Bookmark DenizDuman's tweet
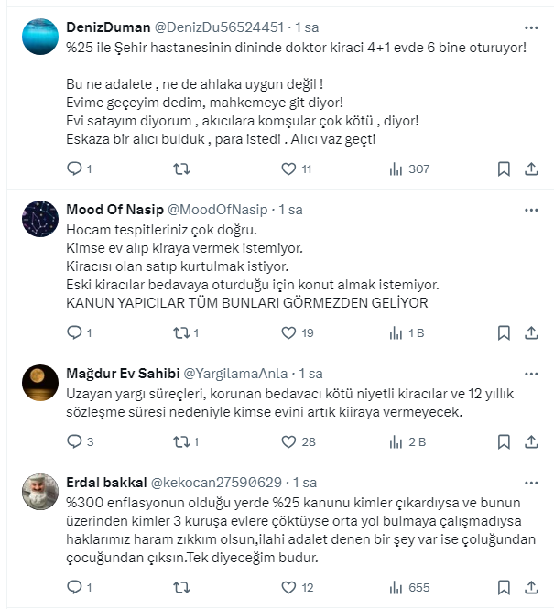 [504, 169]
